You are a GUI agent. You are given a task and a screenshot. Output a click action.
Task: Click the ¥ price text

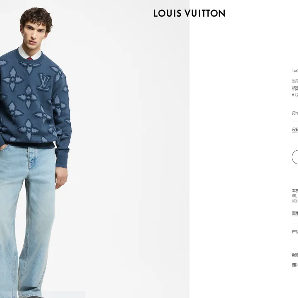295,95
